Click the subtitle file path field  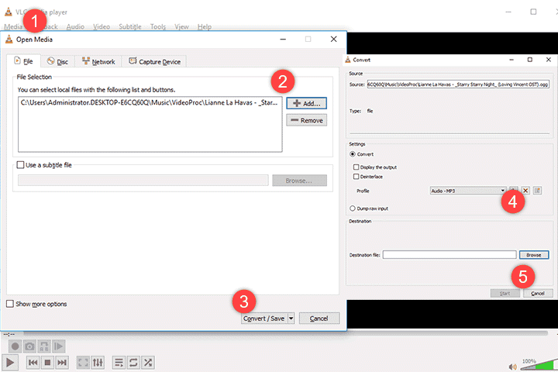click(143, 180)
